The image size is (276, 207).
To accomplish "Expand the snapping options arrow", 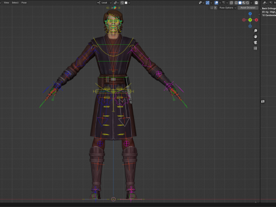I will coord(129,3).
